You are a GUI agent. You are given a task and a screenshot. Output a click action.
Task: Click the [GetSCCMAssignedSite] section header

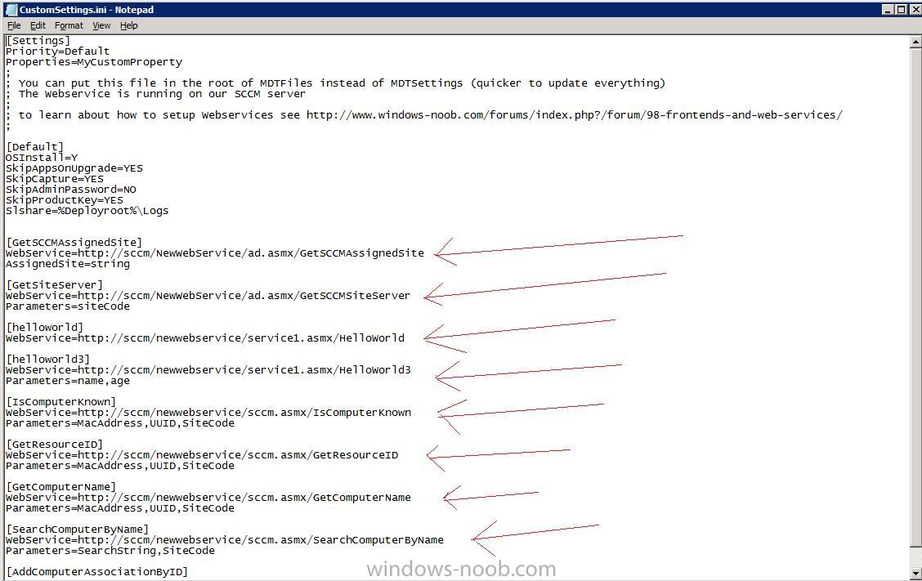(74, 242)
